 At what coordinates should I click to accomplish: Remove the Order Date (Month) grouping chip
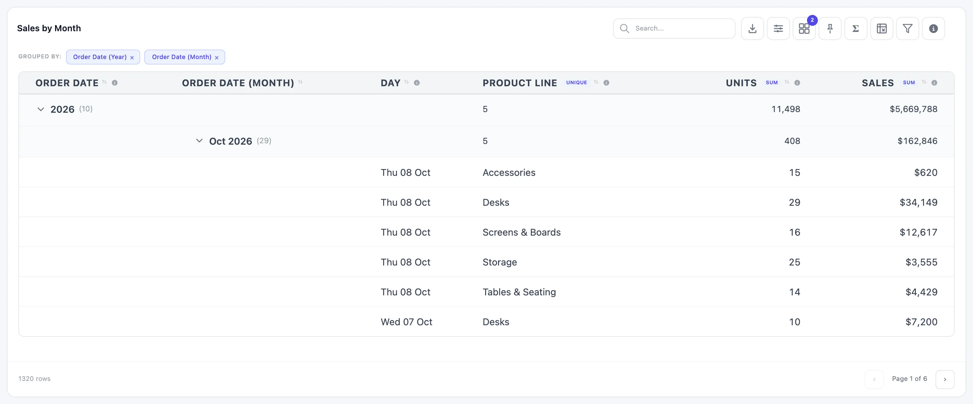click(x=217, y=58)
